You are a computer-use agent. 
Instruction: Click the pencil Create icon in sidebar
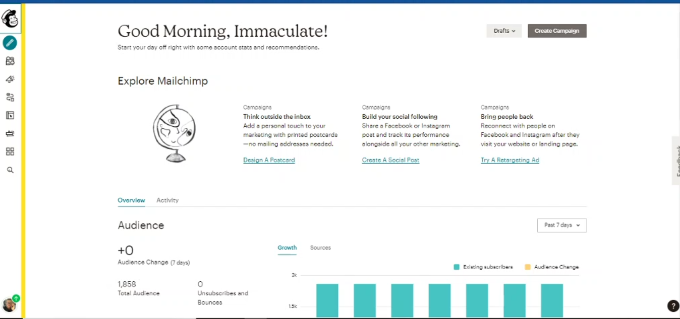click(x=10, y=43)
